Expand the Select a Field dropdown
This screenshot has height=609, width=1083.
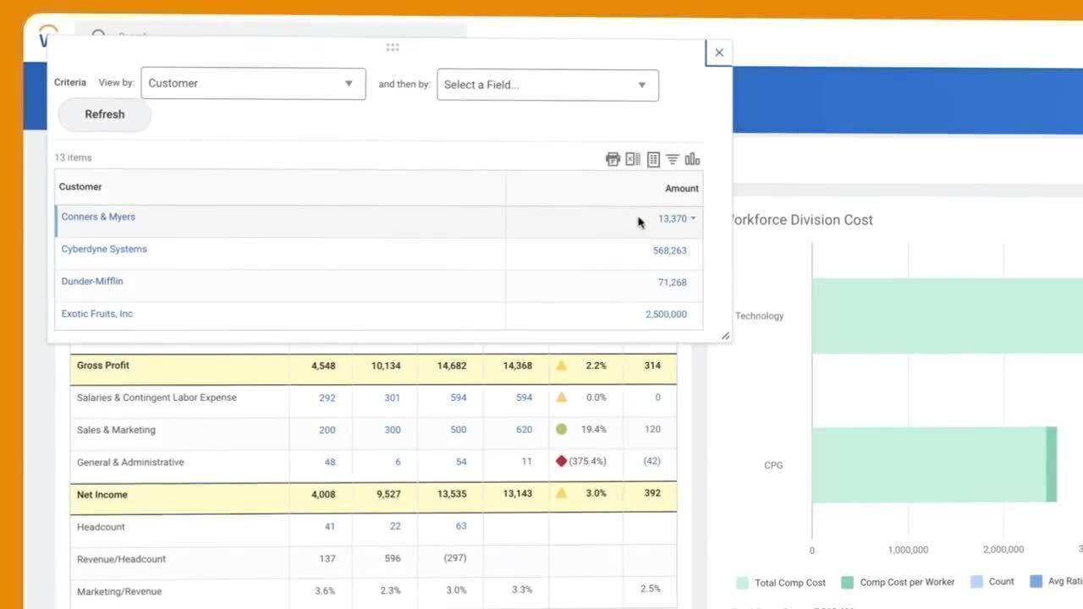[x=547, y=85]
